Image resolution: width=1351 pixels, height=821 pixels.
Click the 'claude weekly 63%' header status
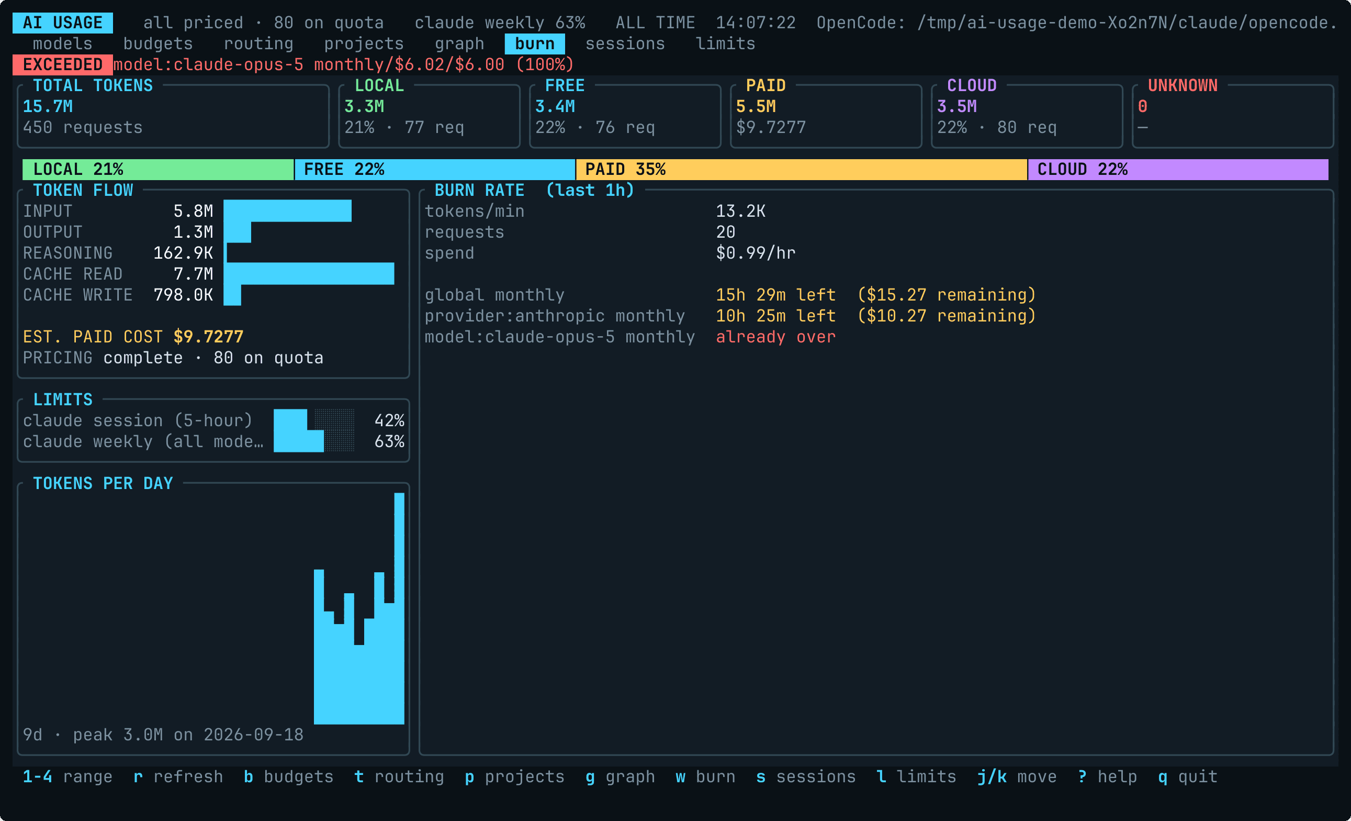(500, 23)
